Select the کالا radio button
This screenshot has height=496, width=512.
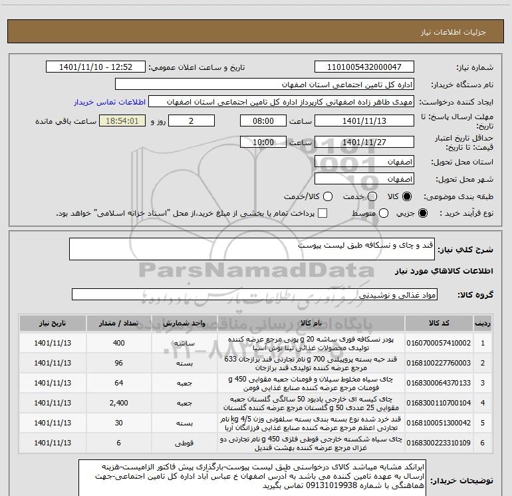tap(407, 196)
